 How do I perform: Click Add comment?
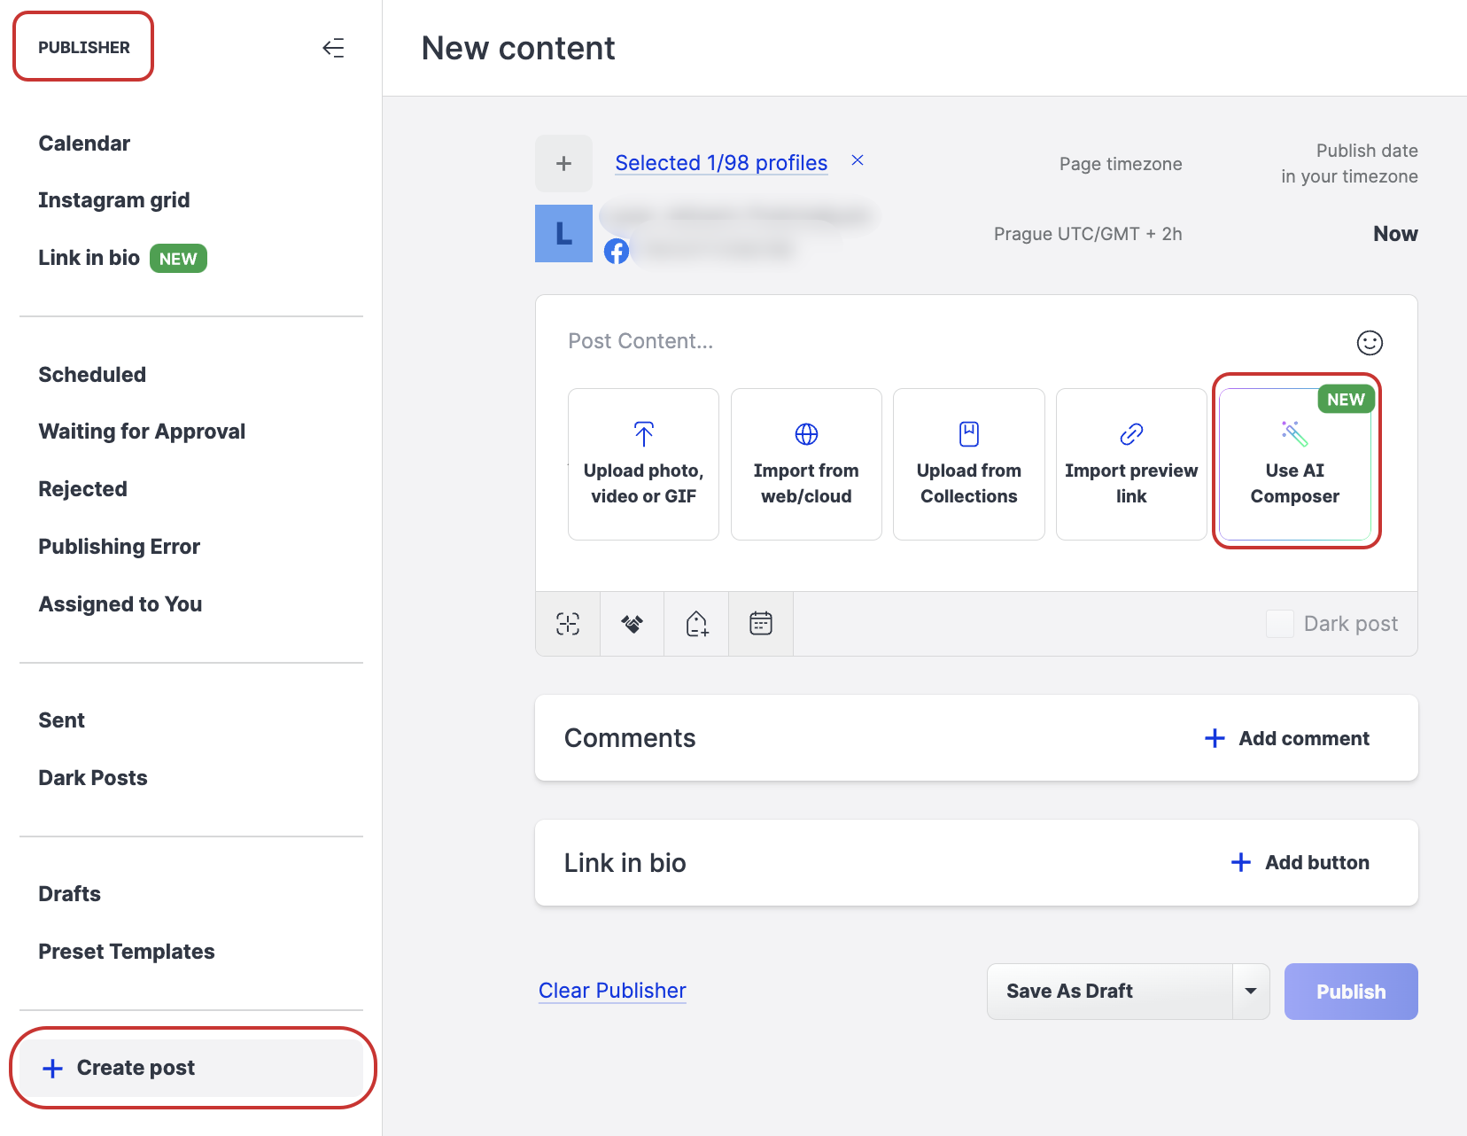[x=1287, y=738]
